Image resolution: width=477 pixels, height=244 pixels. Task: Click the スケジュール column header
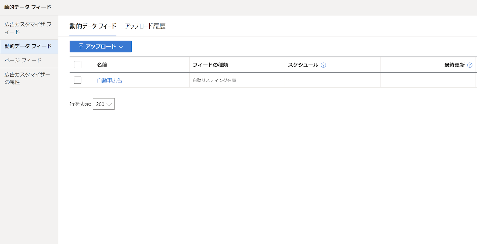click(303, 65)
